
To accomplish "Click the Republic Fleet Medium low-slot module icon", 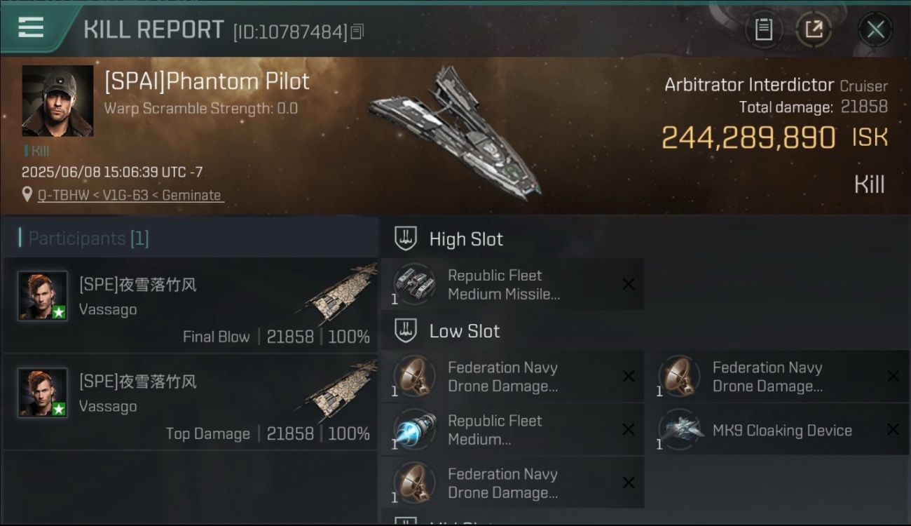I will [414, 430].
